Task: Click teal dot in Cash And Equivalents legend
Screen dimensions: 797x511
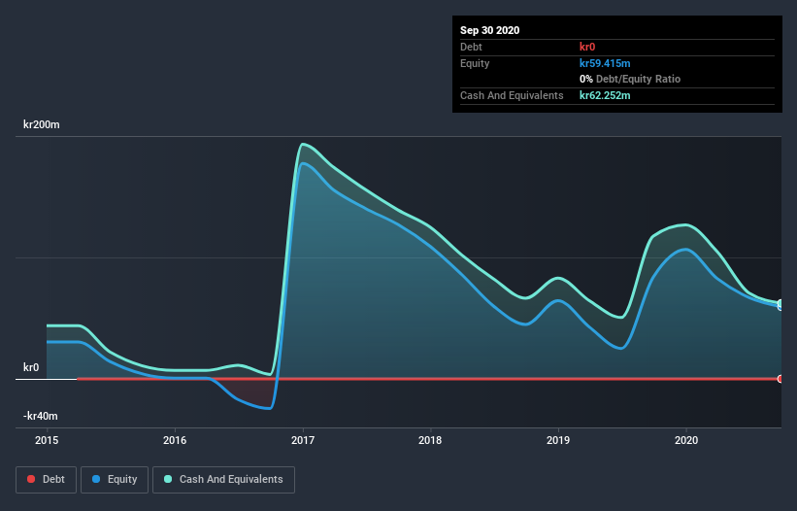Action: click(168, 479)
